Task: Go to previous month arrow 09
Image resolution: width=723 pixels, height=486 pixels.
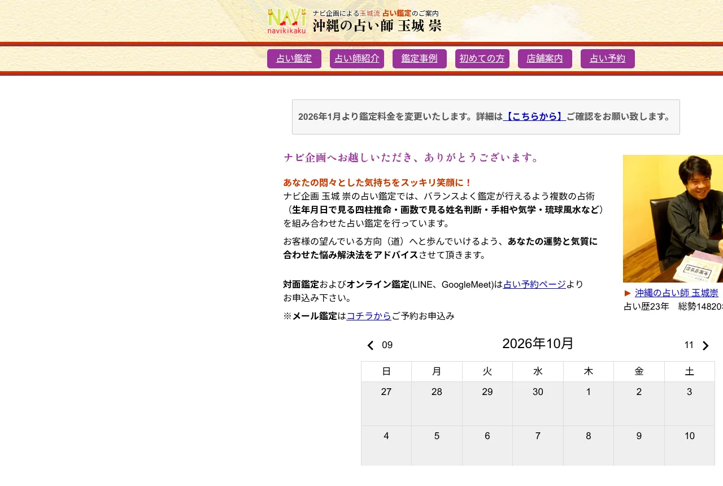Action: pyautogui.click(x=379, y=345)
